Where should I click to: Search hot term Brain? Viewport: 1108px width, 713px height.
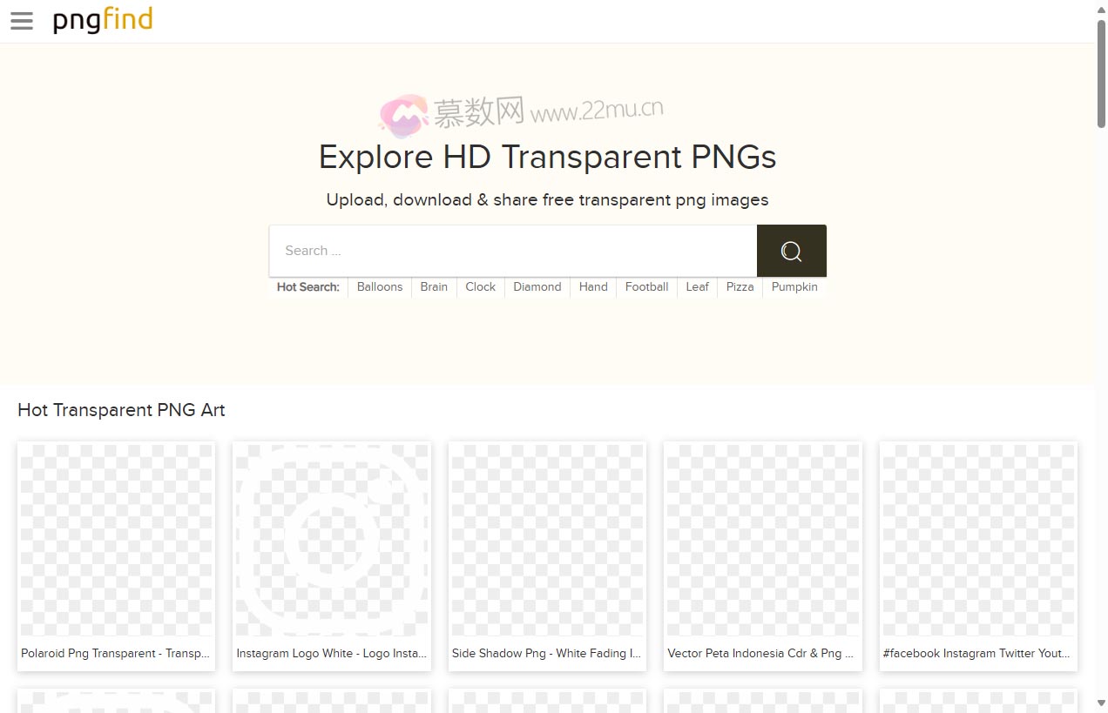point(434,286)
